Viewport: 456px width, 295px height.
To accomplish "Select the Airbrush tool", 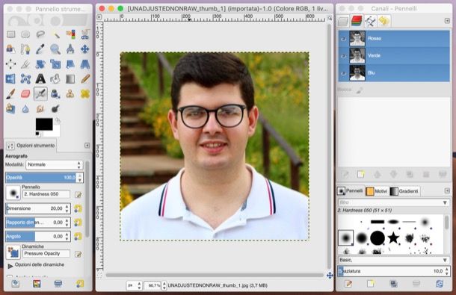I will [40, 93].
